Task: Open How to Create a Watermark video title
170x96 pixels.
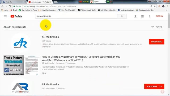Action: click(81, 59)
